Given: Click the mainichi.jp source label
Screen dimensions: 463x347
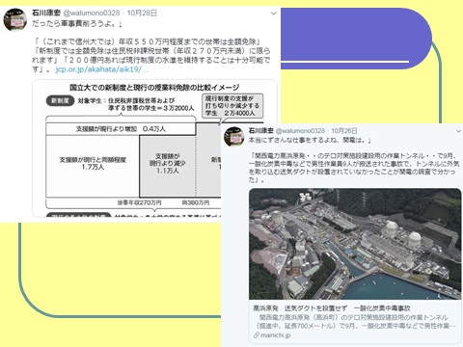Looking at the screenshot, I should (275, 335).
